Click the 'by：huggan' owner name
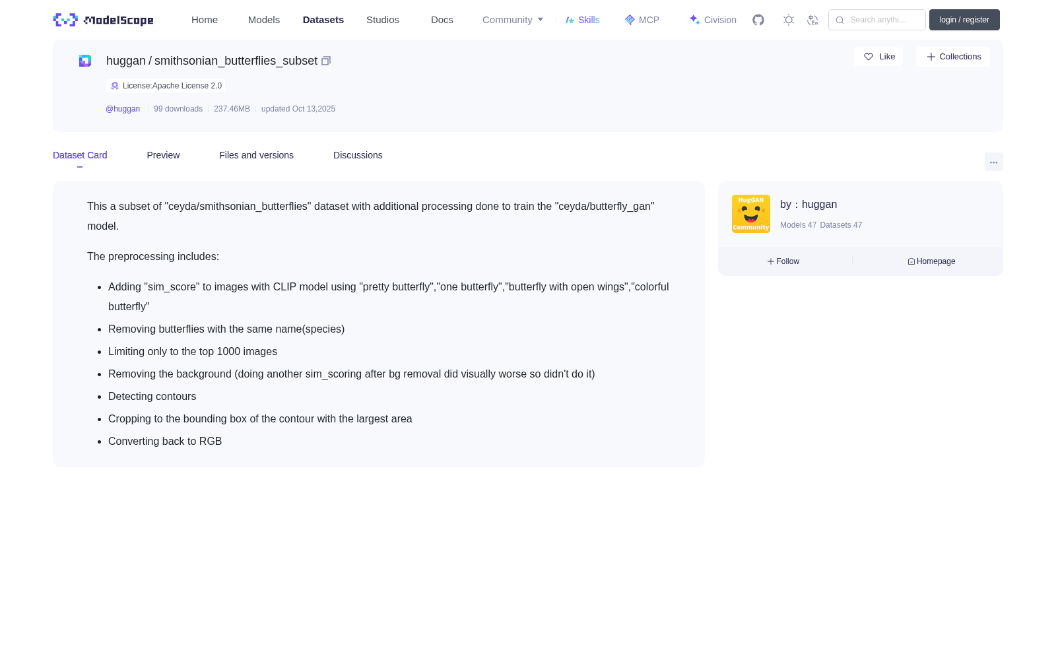Screen dimensions: 1056x660 click(808, 205)
